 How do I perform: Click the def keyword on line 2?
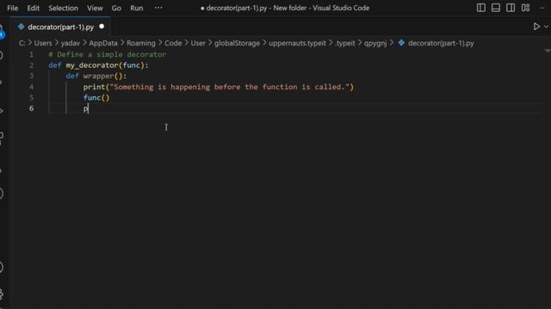[x=55, y=65]
